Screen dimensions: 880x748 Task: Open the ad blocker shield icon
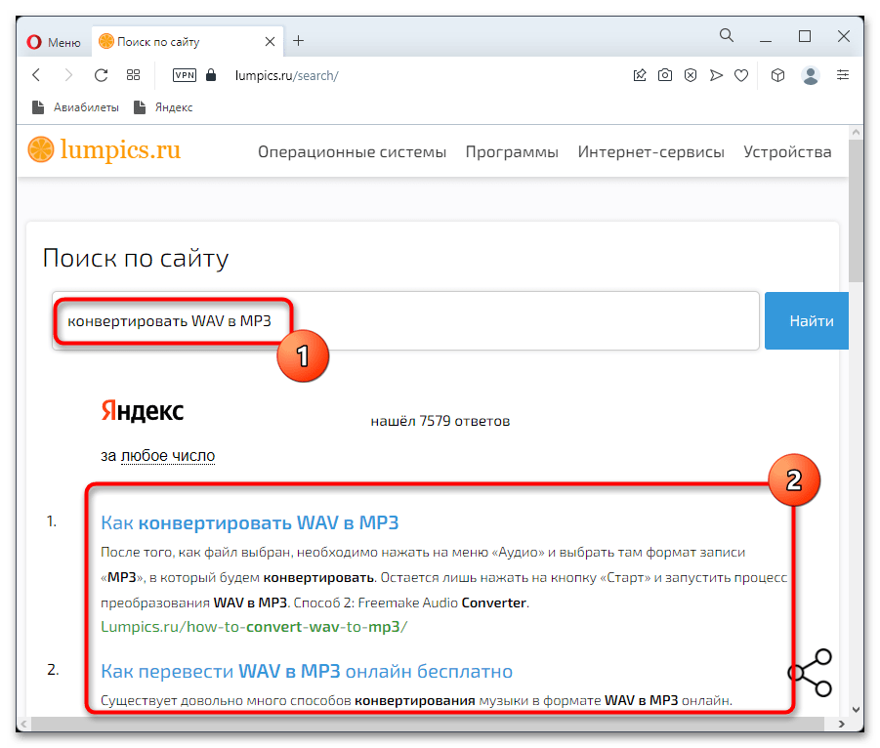click(x=691, y=74)
